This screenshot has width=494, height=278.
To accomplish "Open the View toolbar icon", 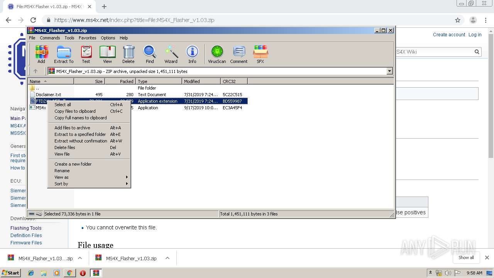I will point(107,54).
